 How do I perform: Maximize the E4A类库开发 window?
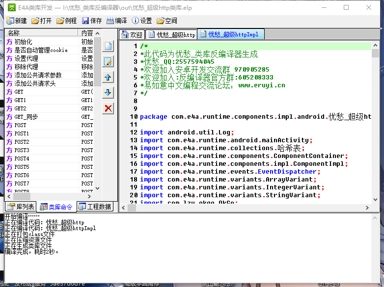[346, 7]
